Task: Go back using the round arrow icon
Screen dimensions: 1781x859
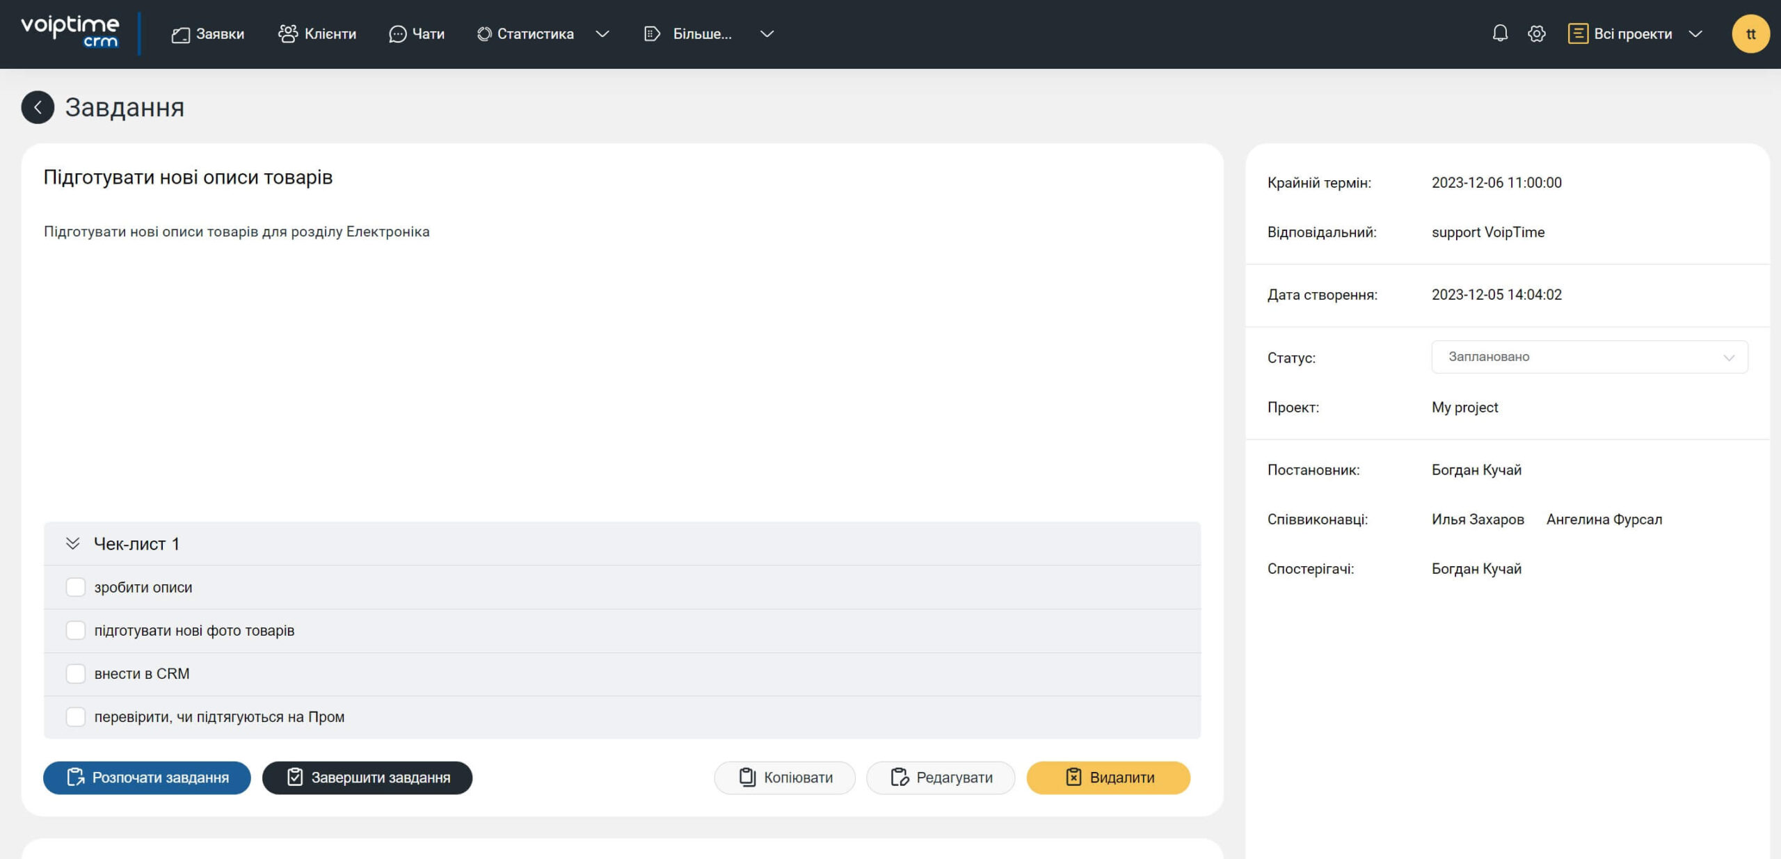Action: click(38, 107)
